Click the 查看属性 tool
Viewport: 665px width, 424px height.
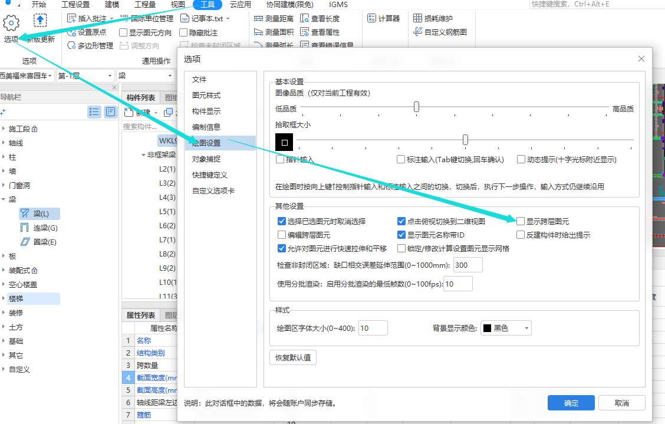[320, 32]
